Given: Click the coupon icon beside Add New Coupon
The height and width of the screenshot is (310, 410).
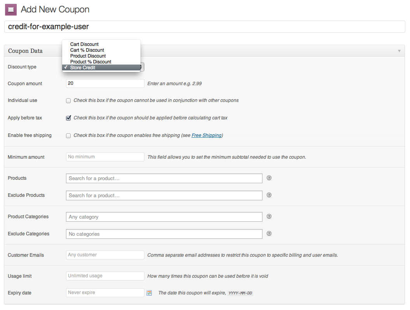Looking at the screenshot, I should point(11,10).
